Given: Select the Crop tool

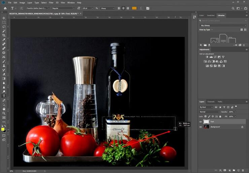Looking at the screenshot, I should click(x=4, y=35).
